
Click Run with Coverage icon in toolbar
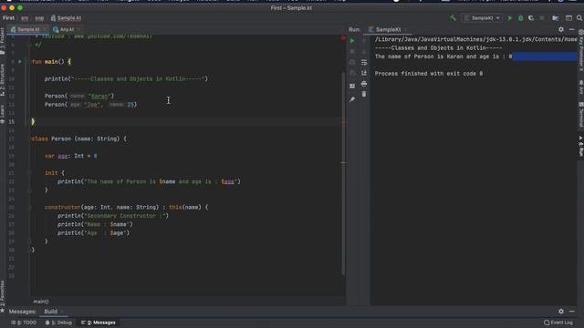point(531,18)
